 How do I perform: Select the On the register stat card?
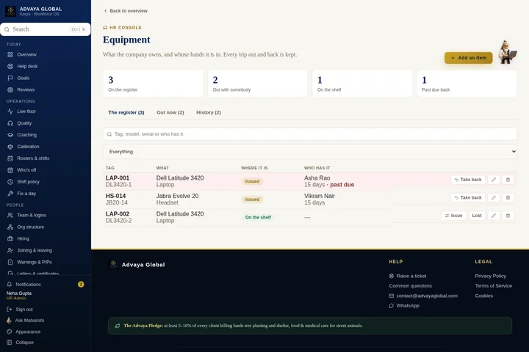(153, 84)
